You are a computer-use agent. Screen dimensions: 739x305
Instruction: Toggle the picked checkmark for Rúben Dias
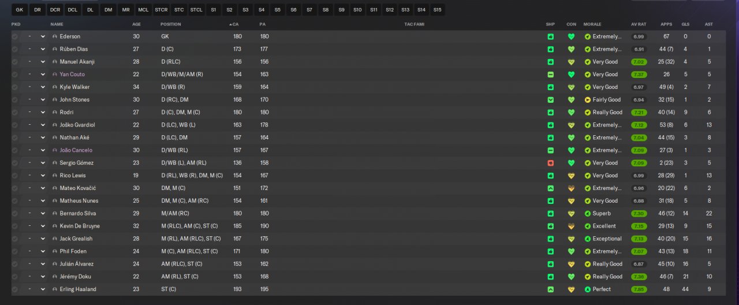(x=14, y=49)
